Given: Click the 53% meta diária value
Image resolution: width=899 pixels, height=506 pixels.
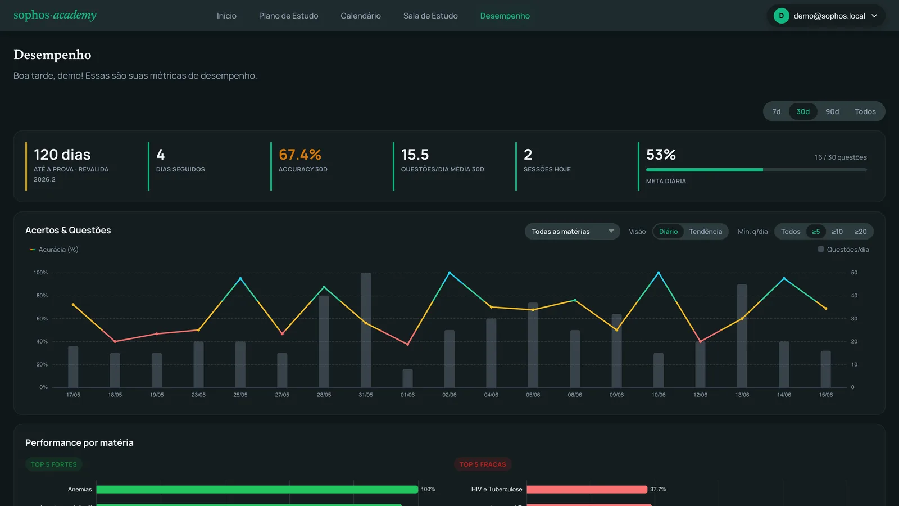Looking at the screenshot, I should coord(661,155).
